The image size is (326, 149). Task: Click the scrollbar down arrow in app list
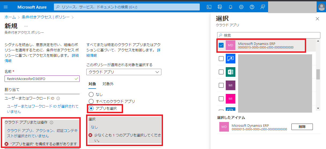pyautogui.click(x=318, y=108)
